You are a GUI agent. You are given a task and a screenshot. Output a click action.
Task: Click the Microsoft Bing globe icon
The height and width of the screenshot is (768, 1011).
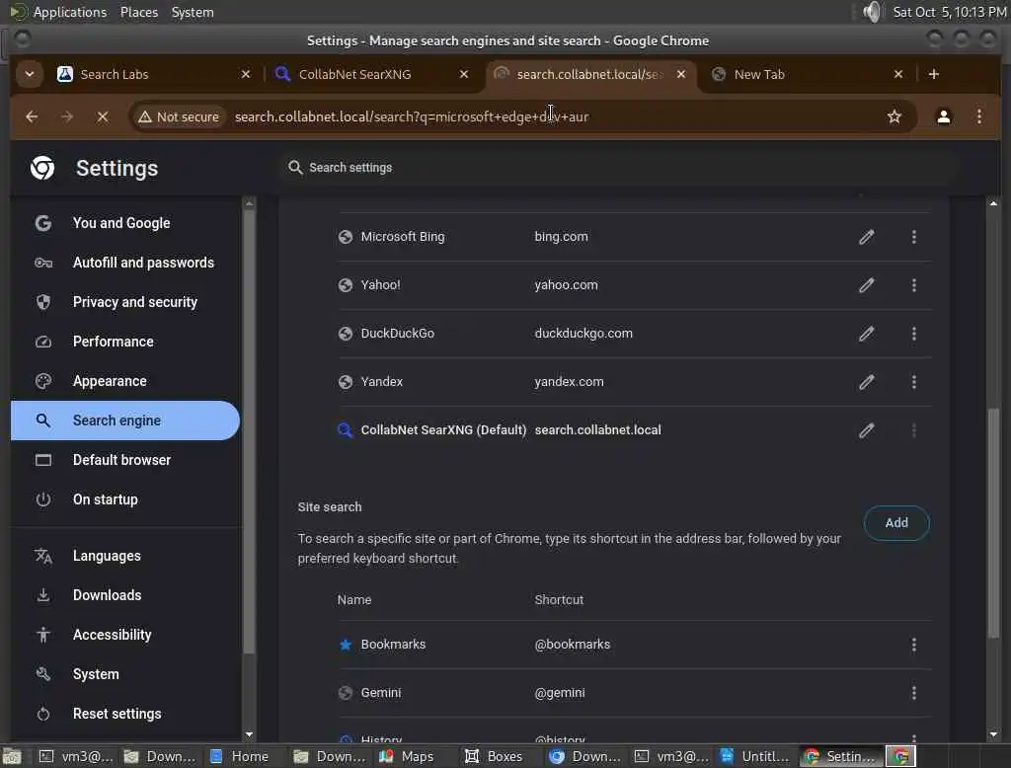pyautogui.click(x=345, y=237)
